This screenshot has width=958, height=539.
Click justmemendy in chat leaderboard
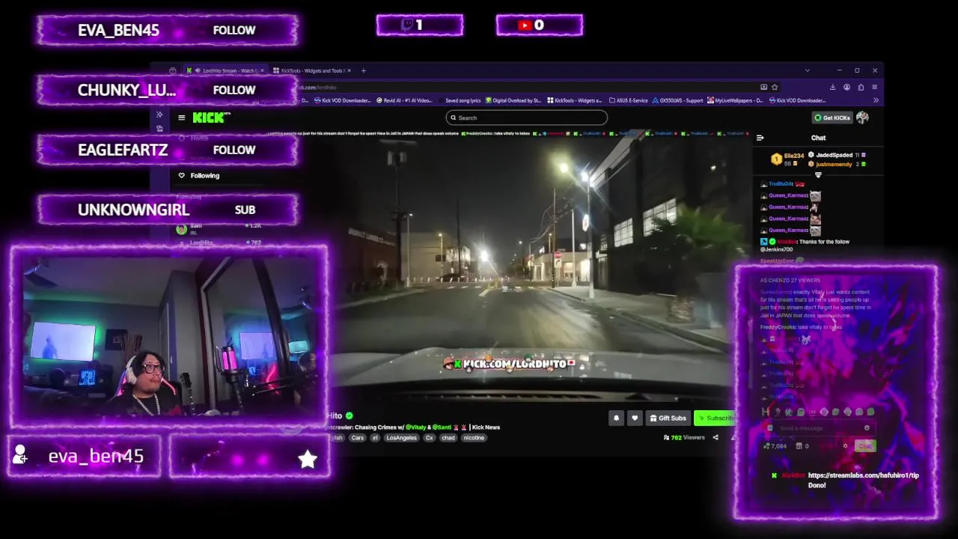tap(834, 164)
